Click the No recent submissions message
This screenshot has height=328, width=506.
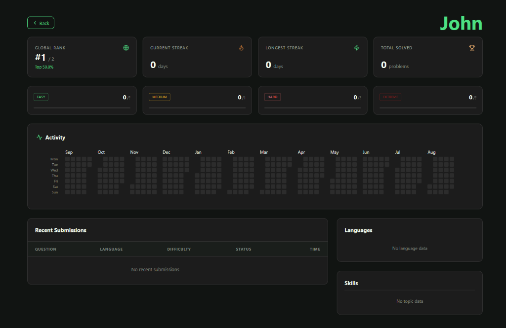(155, 269)
